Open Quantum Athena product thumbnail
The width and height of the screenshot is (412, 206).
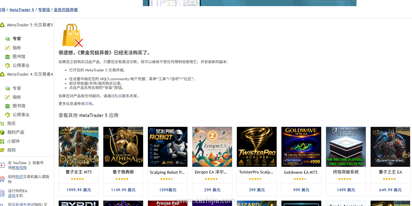coord(123,147)
